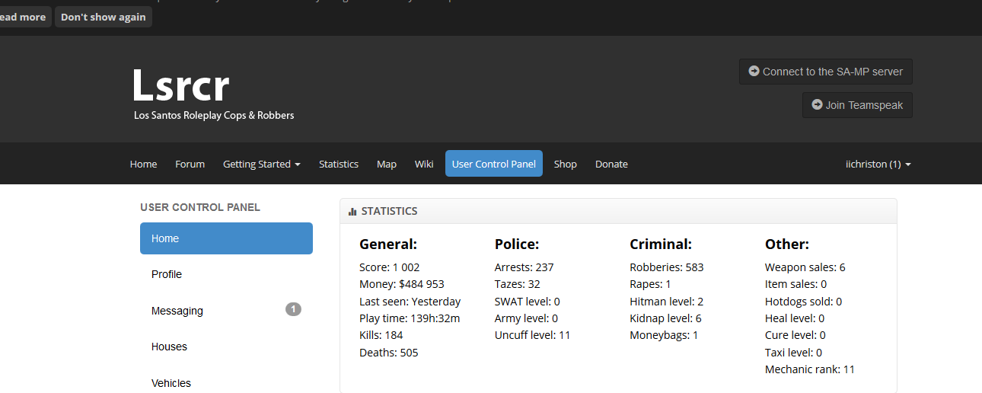Screen dimensions: 982x393
Task: Click the Moneybags: 1 entry
Action: tap(664, 335)
